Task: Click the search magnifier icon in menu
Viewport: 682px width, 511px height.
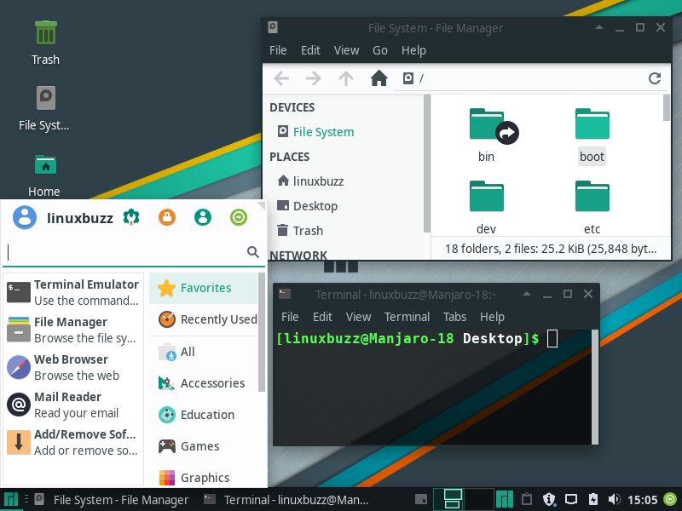Action: (x=252, y=251)
